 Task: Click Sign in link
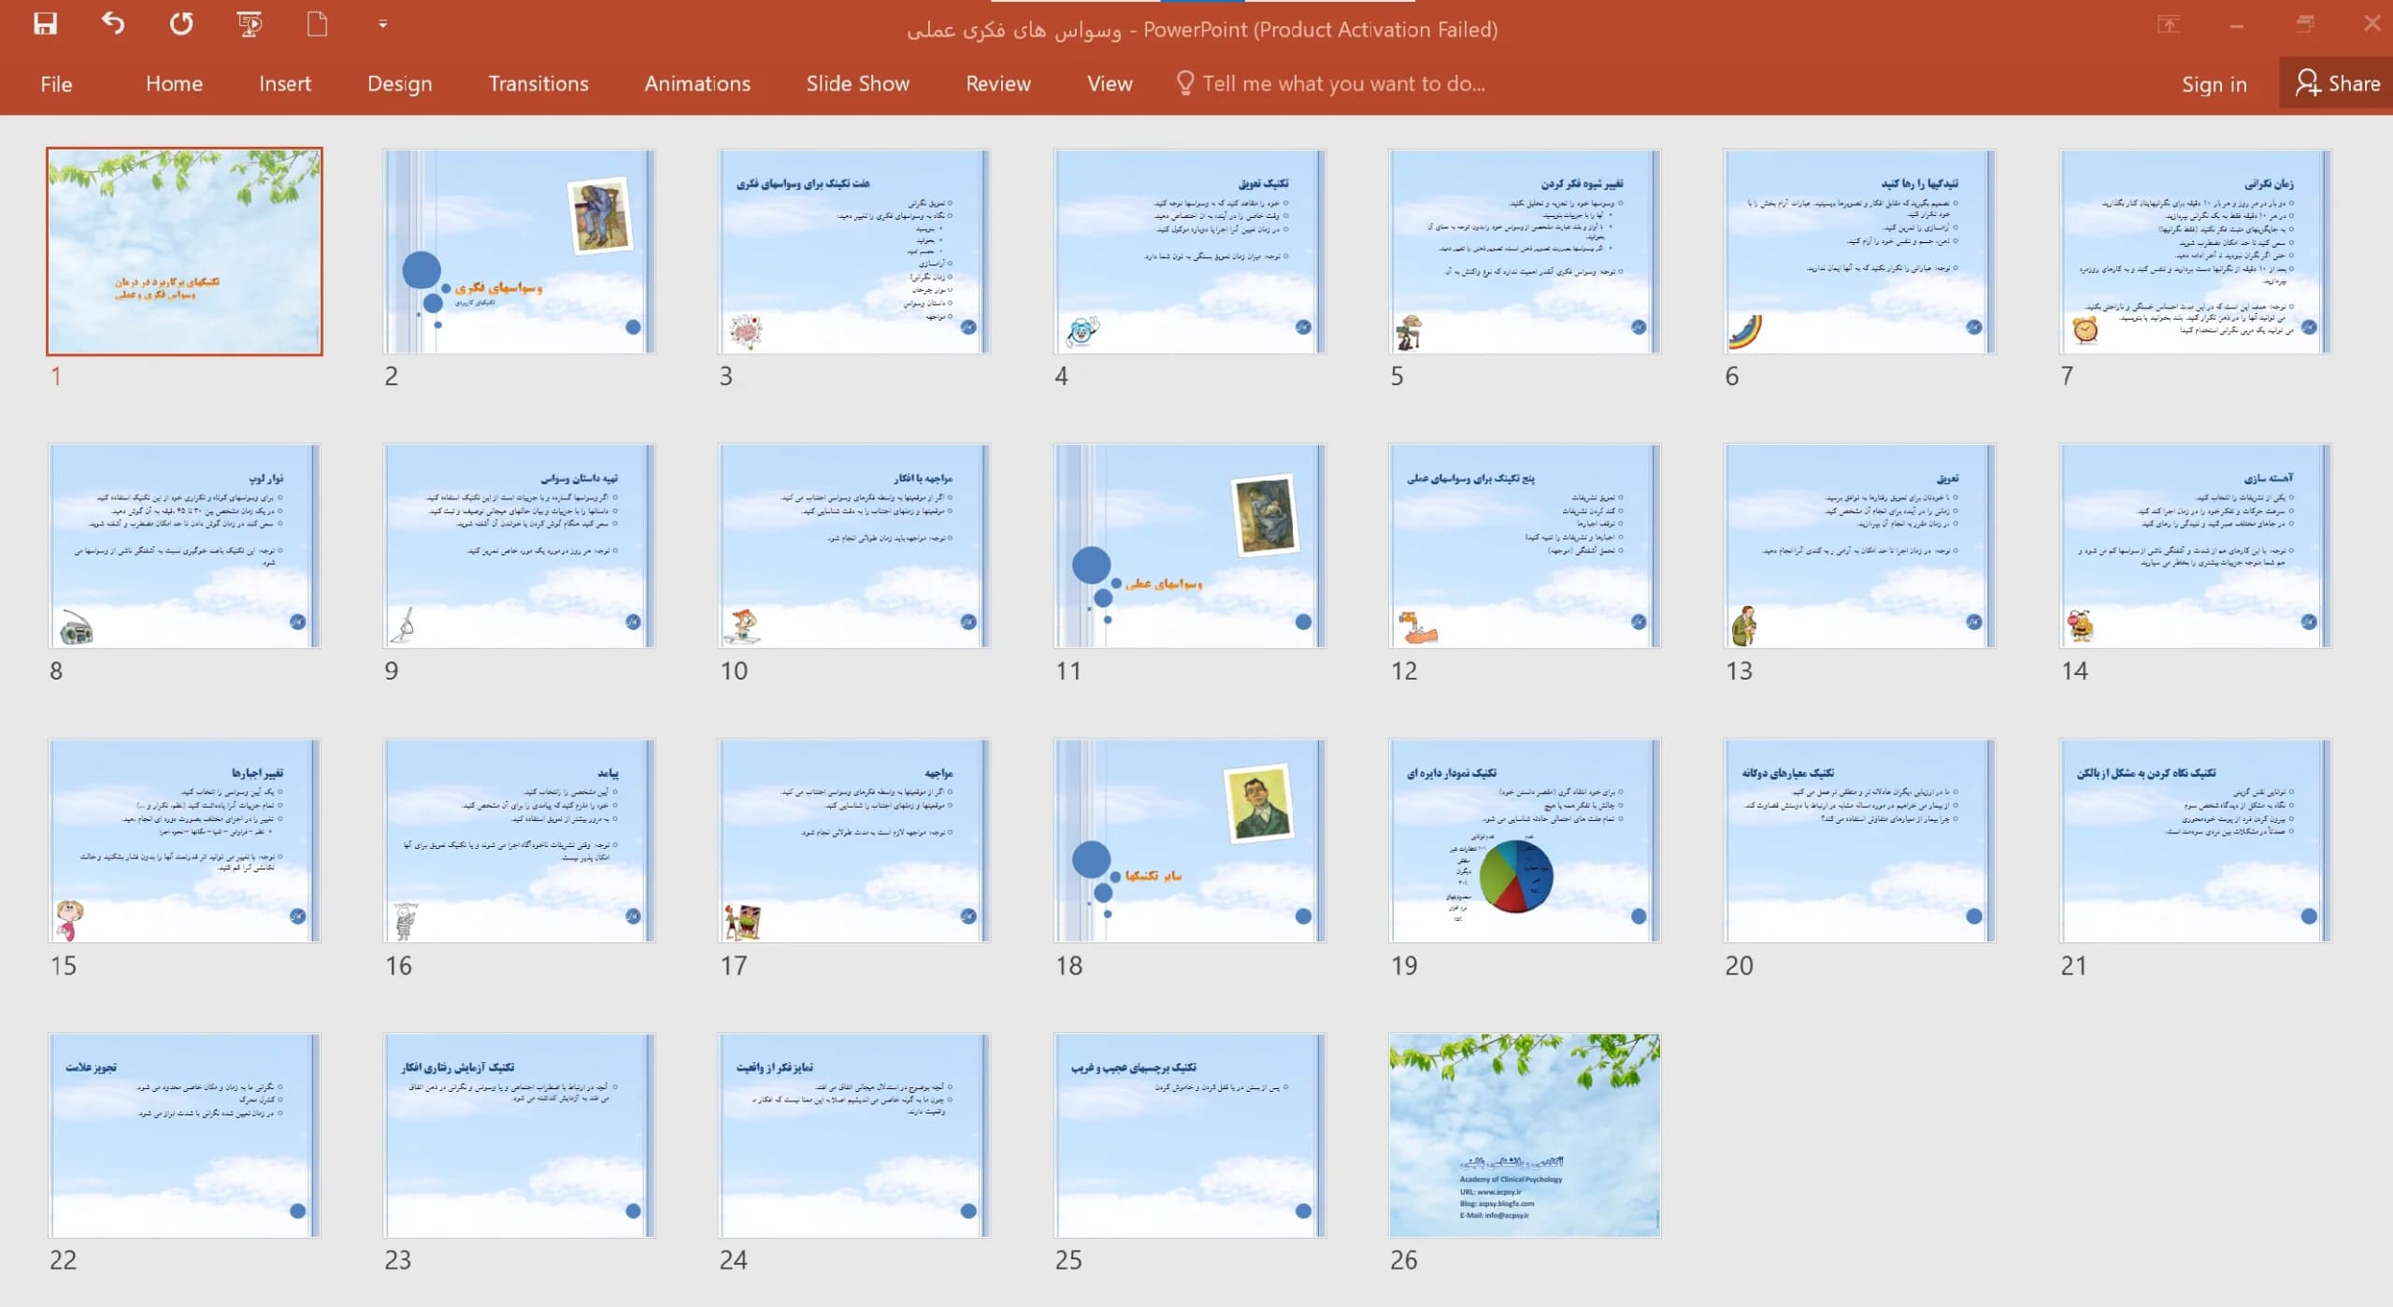click(2214, 84)
